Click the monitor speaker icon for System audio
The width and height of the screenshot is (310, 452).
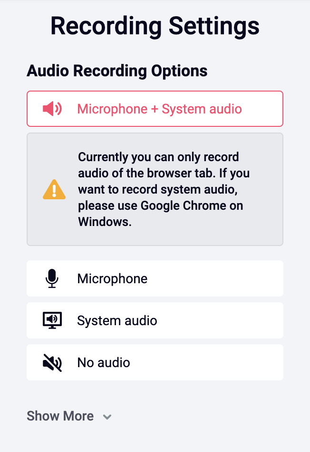(x=52, y=320)
